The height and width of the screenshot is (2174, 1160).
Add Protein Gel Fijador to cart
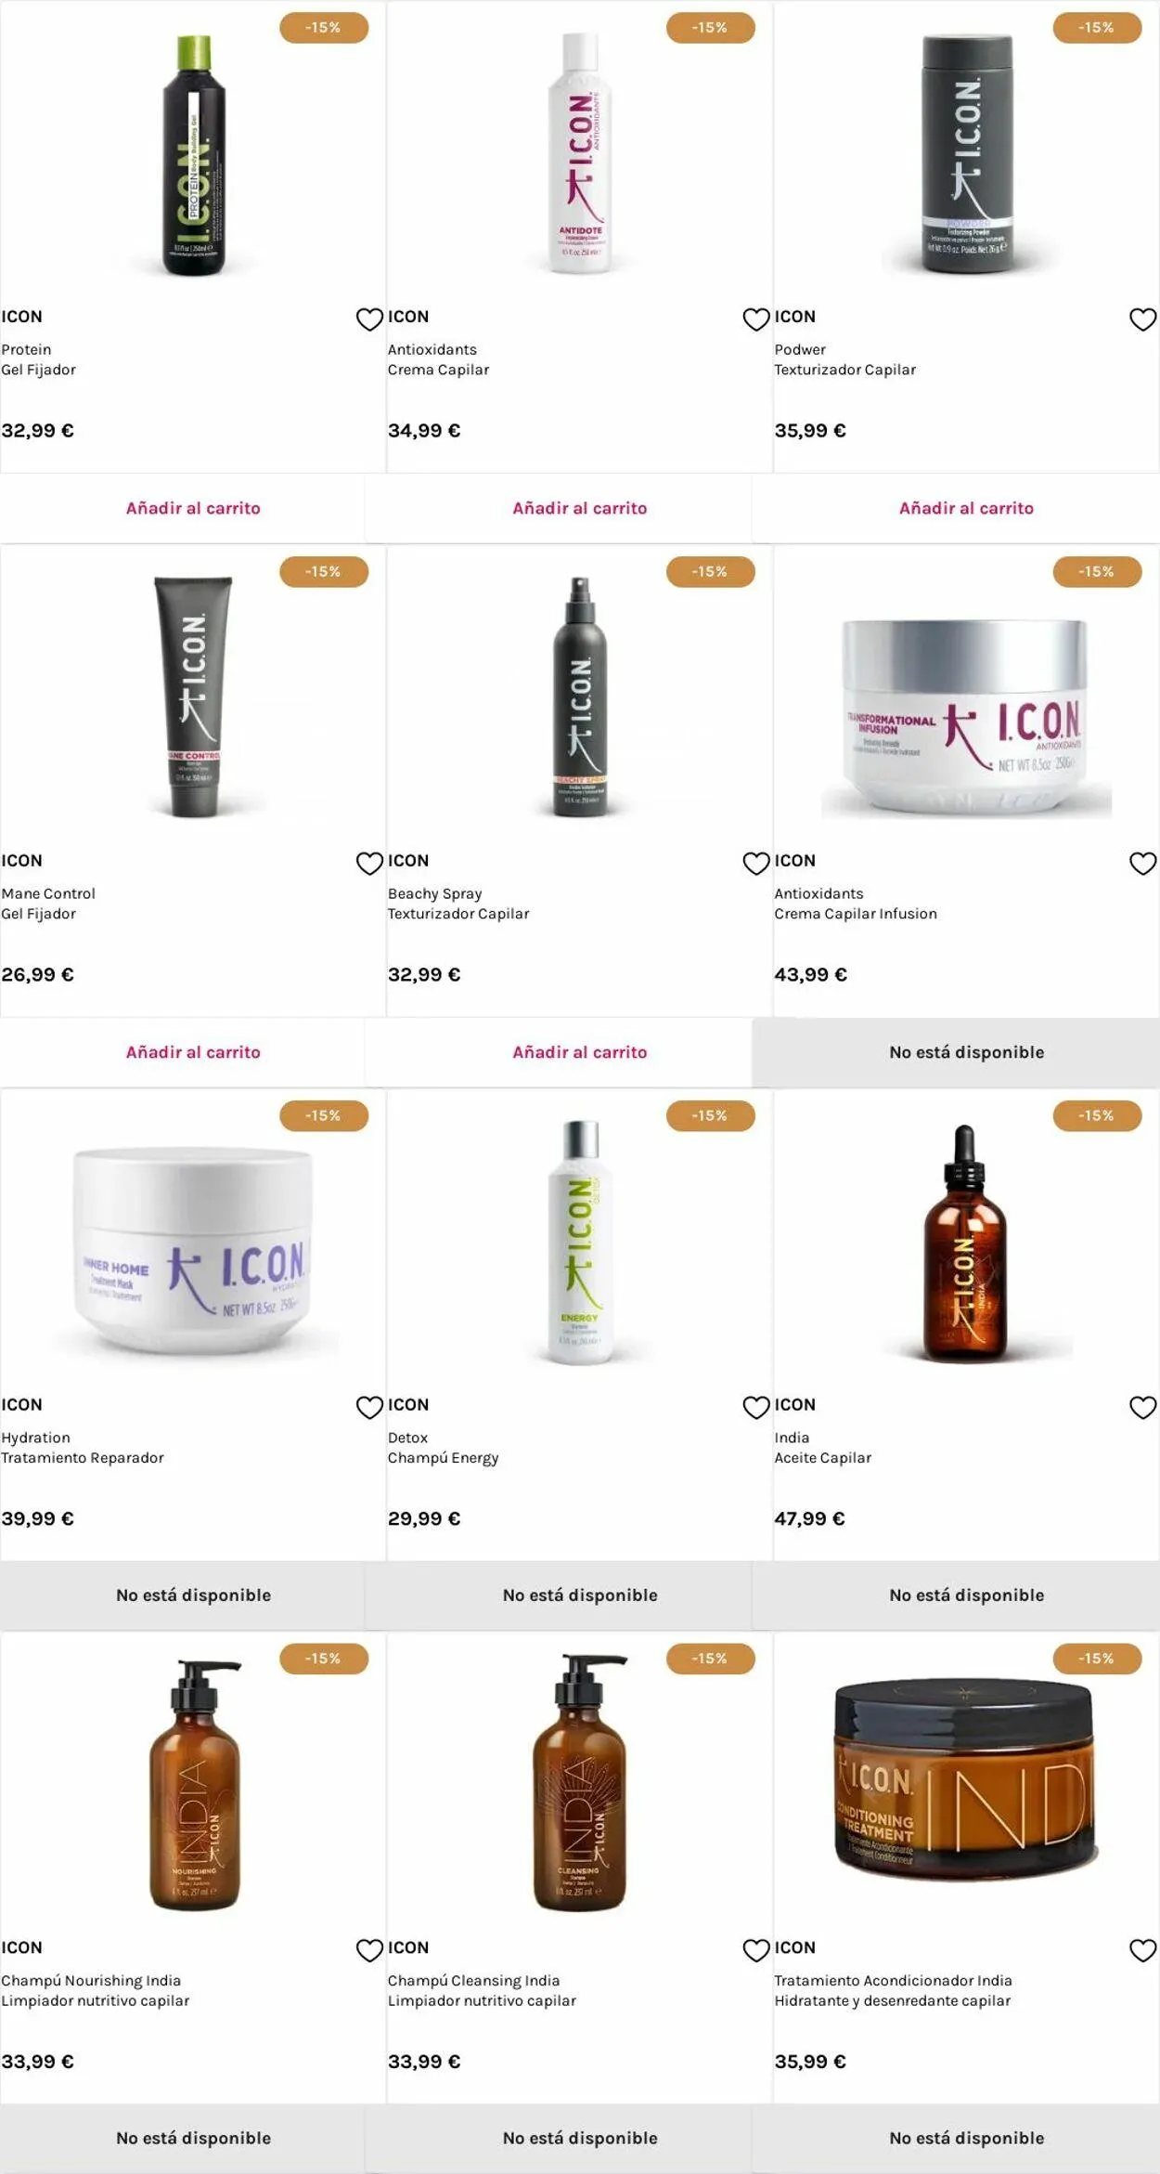193,508
